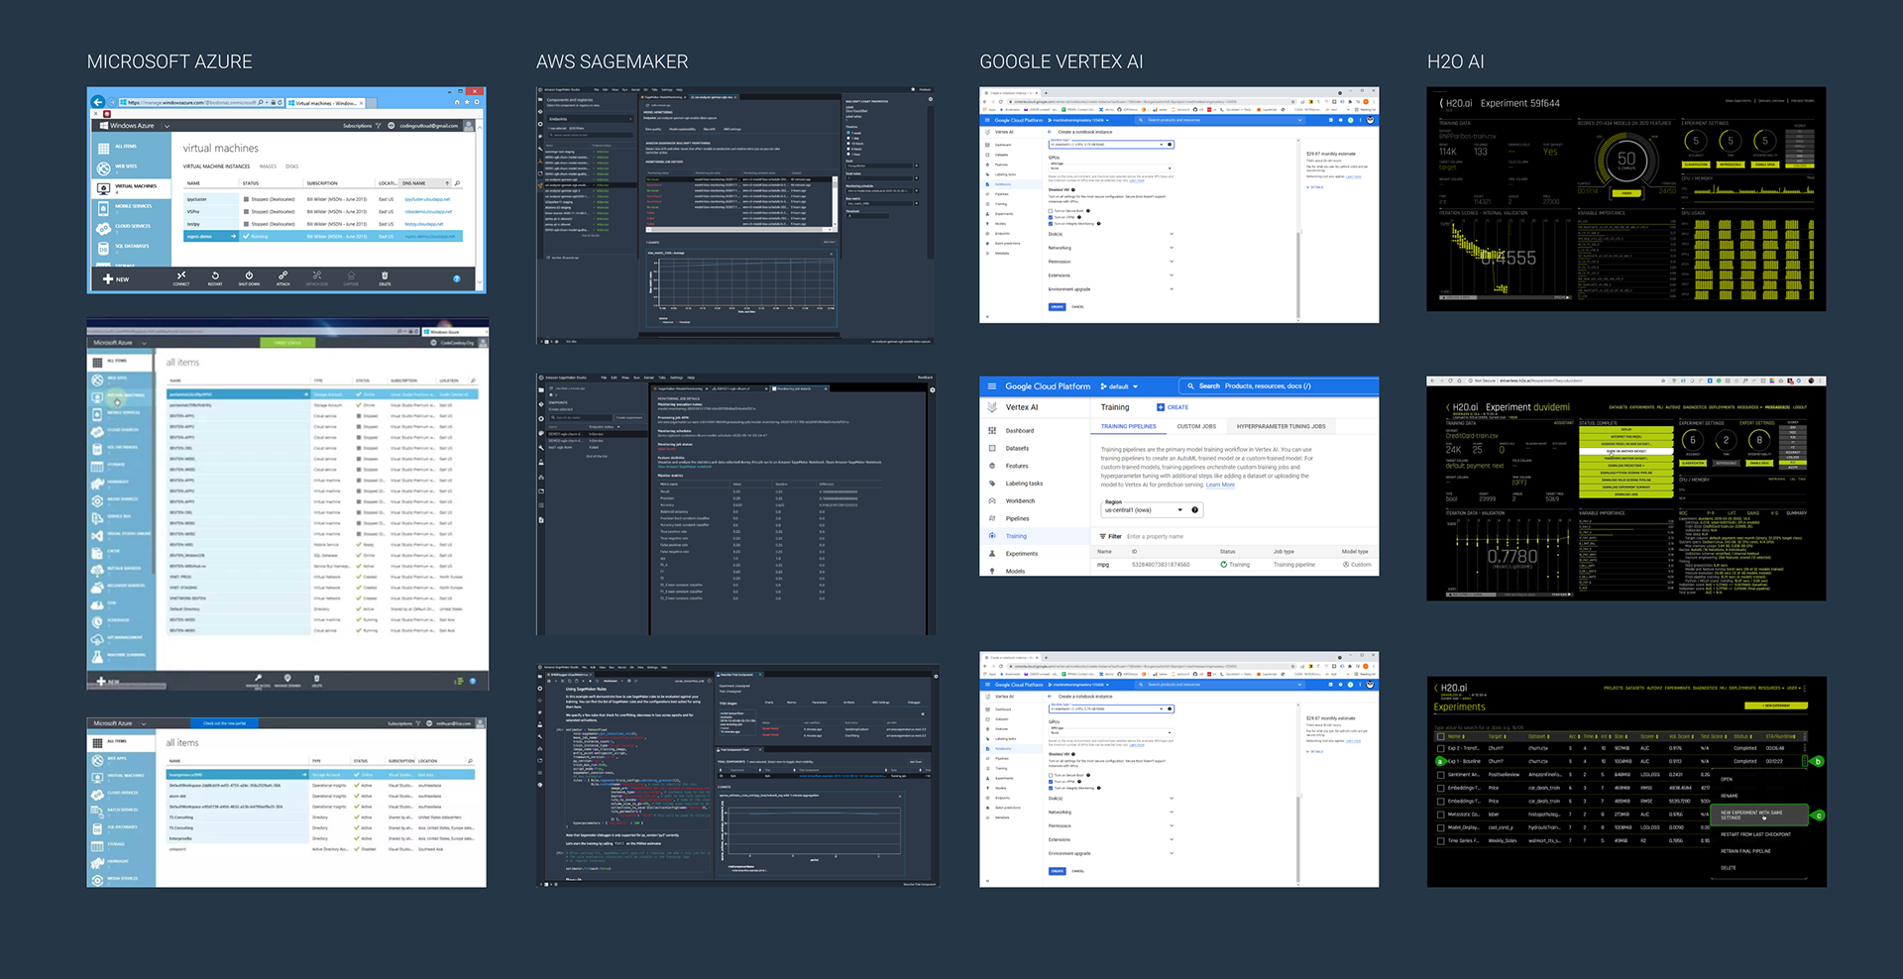This screenshot has width=1903, height=979.
Task: Select All Items grid icon in Windows Azure sidebar
Action: (x=103, y=149)
